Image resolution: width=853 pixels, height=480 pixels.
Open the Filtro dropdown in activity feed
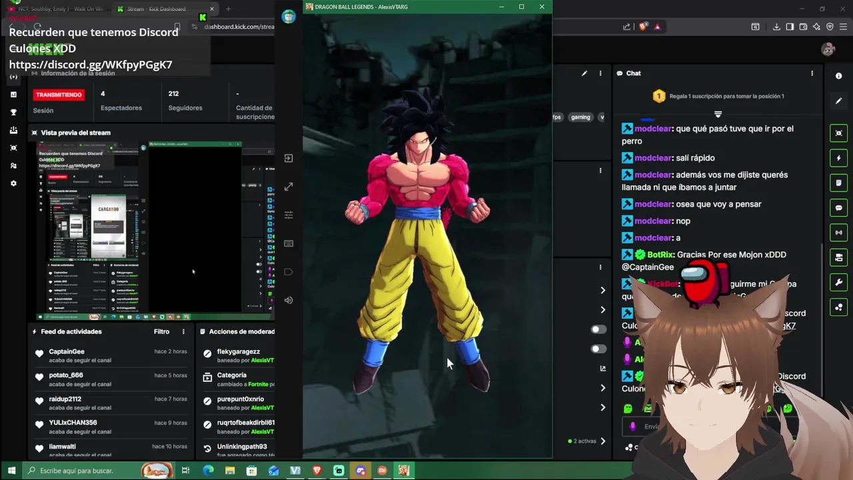coord(161,331)
